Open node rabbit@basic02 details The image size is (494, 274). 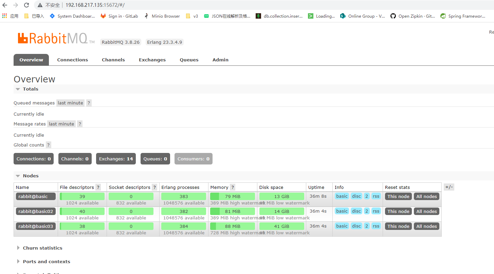tap(36, 211)
